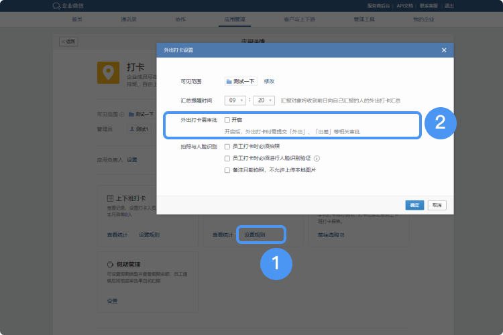The image size is (503, 335).
Task: Open API文档 link in top bar
Action: point(405,6)
